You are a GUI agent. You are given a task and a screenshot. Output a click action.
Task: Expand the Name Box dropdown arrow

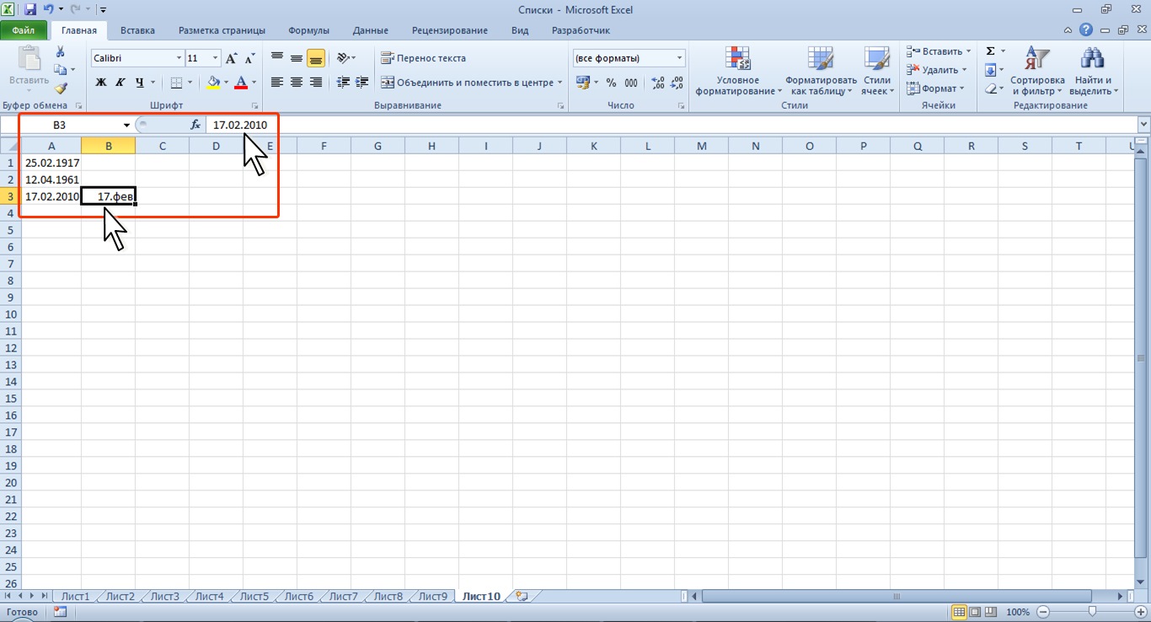coord(126,125)
